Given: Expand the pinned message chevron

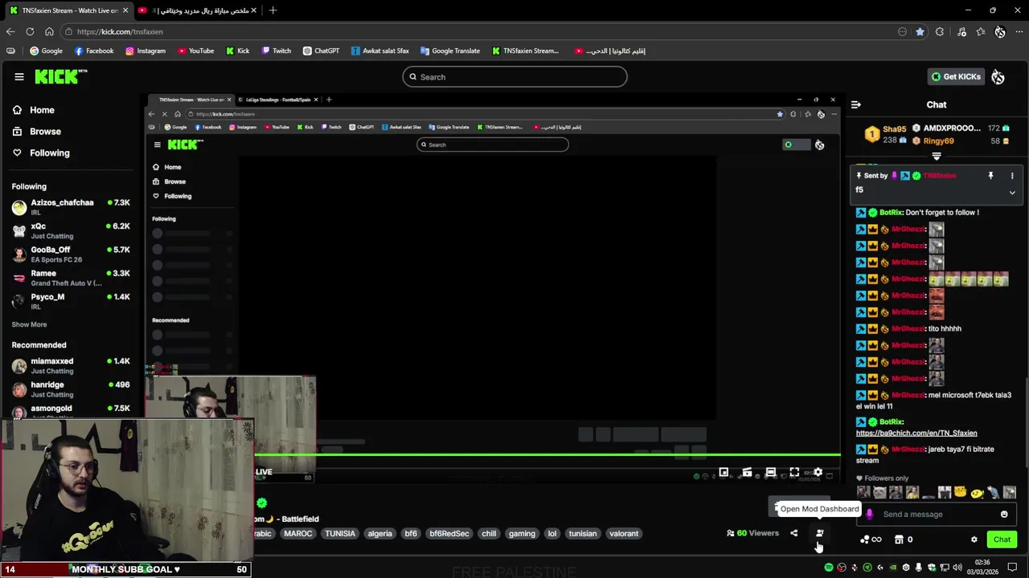Looking at the screenshot, I should coord(1012,193).
